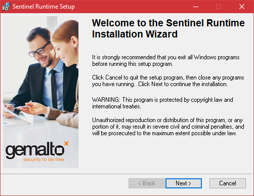This screenshot has width=254, height=196.
Task: Click the "Unauthorized reproduction" paragraph
Action: click(x=168, y=127)
